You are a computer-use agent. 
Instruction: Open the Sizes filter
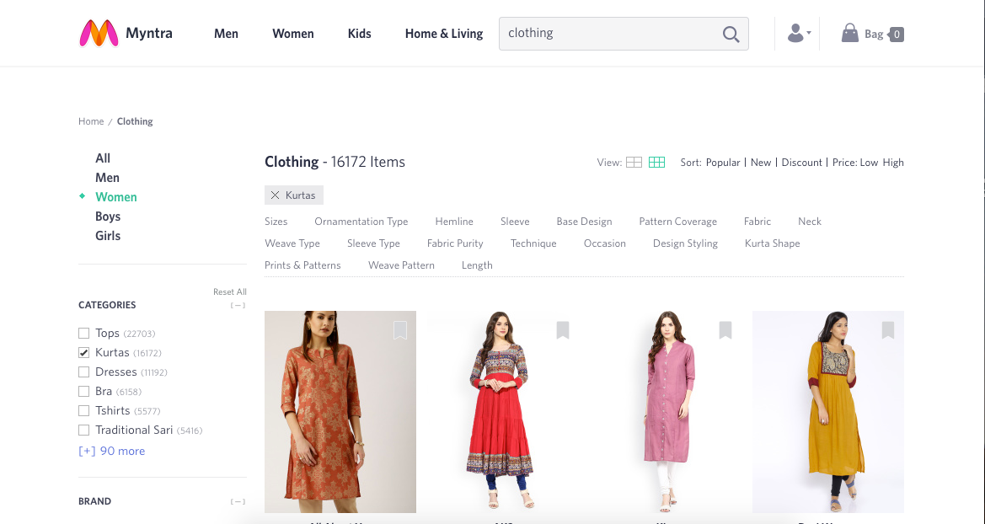276,221
